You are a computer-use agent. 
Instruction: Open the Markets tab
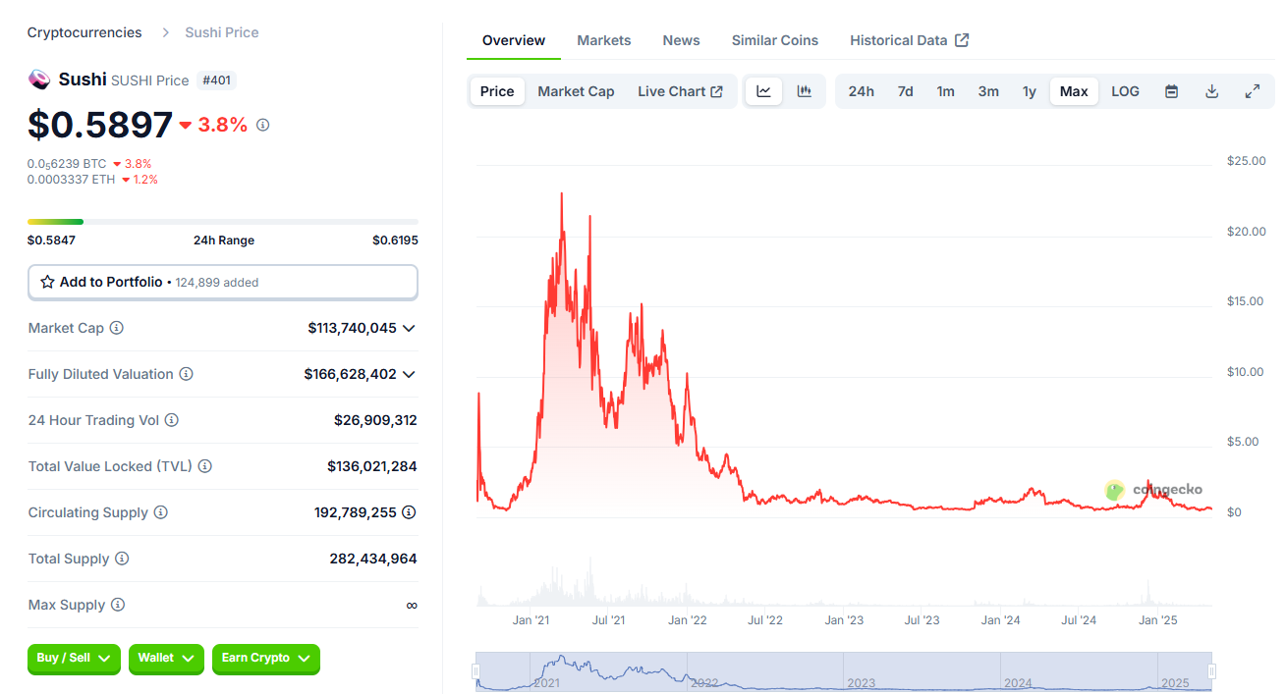(603, 40)
